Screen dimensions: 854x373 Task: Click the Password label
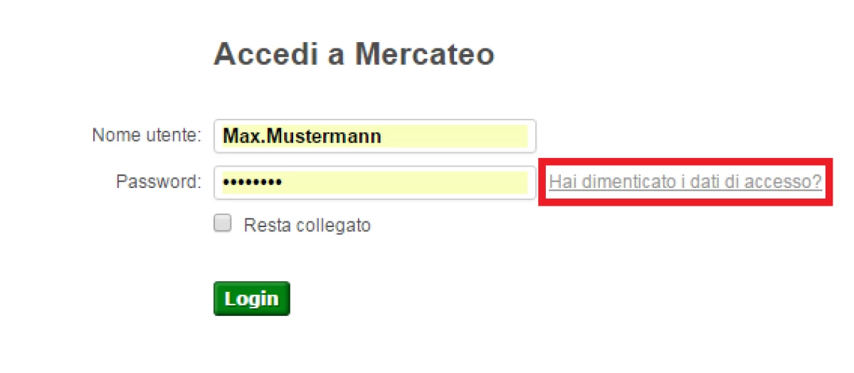click(x=159, y=182)
